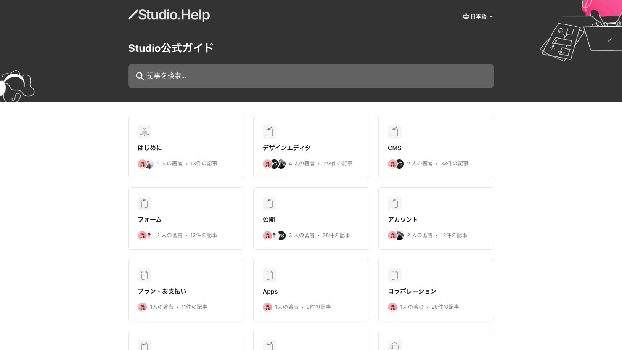
Task: Click the 3 人の著者 text
Action: (302, 235)
